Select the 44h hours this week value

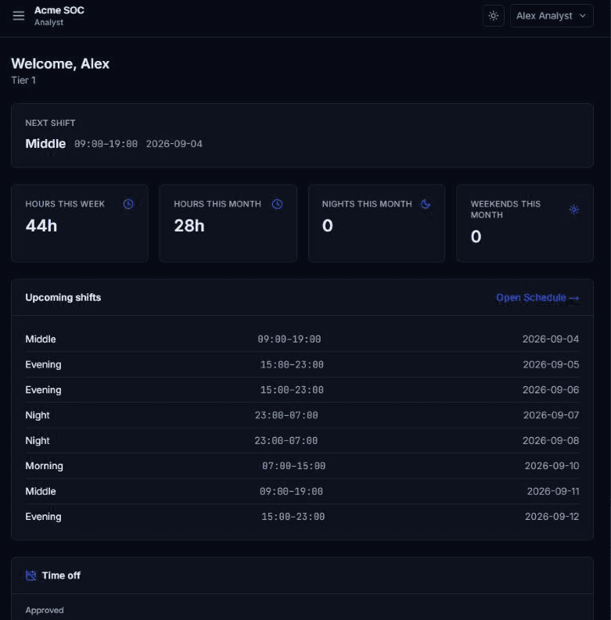pos(41,226)
